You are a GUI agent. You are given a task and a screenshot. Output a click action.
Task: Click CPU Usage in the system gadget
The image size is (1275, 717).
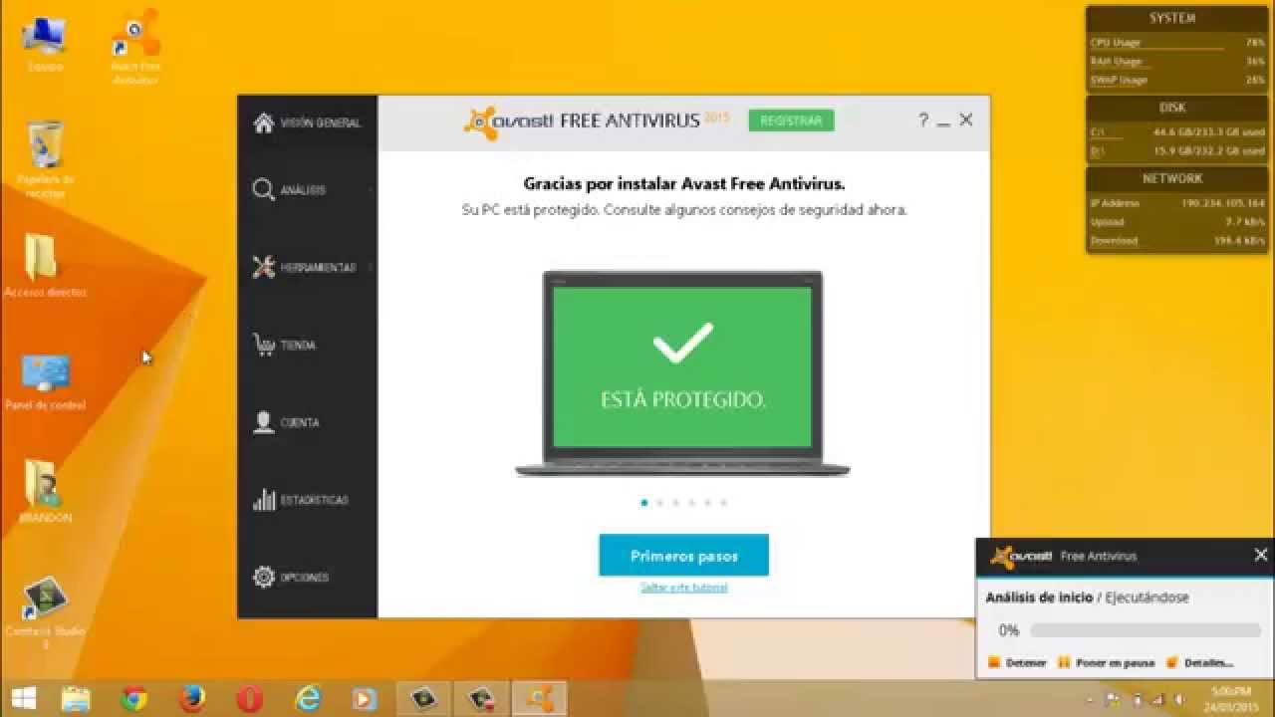[1176, 43]
